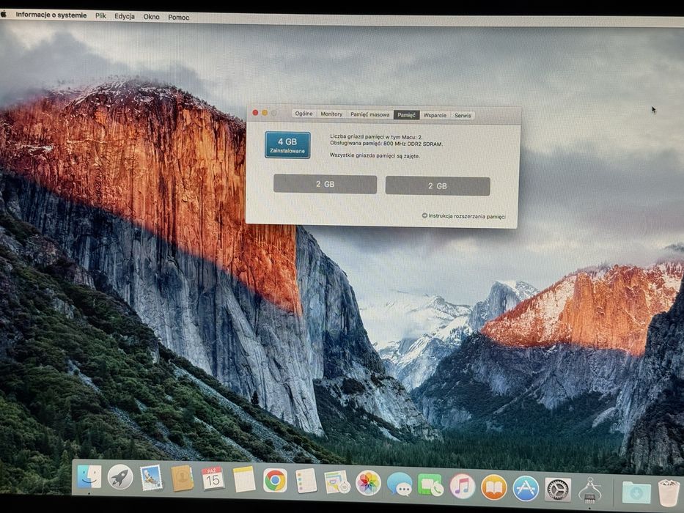Open Contacts book icon in Dock
This screenshot has height=513, width=684.
click(182, 478)
